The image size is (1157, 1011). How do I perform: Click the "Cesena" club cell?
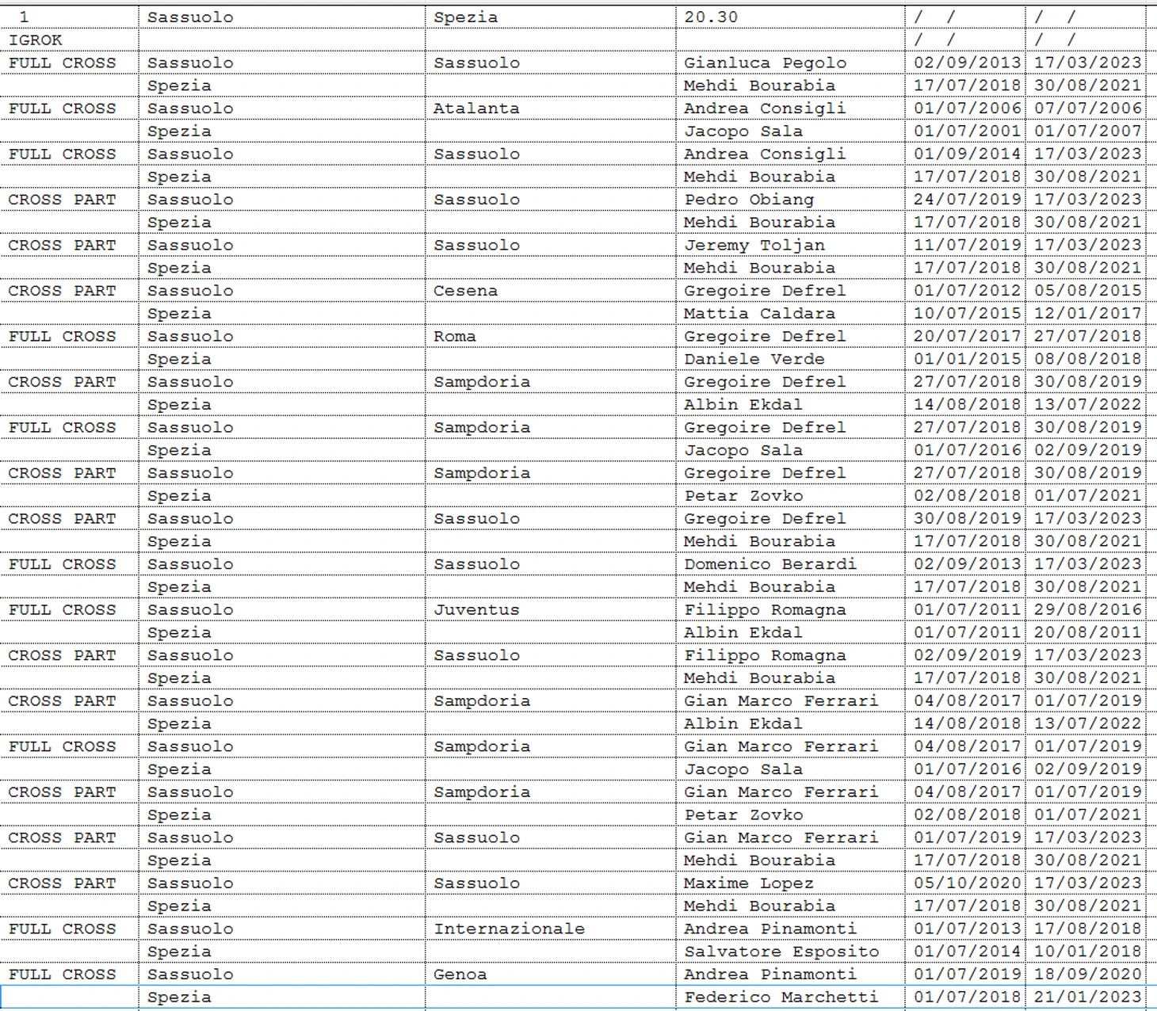click(x=465, y=291)
